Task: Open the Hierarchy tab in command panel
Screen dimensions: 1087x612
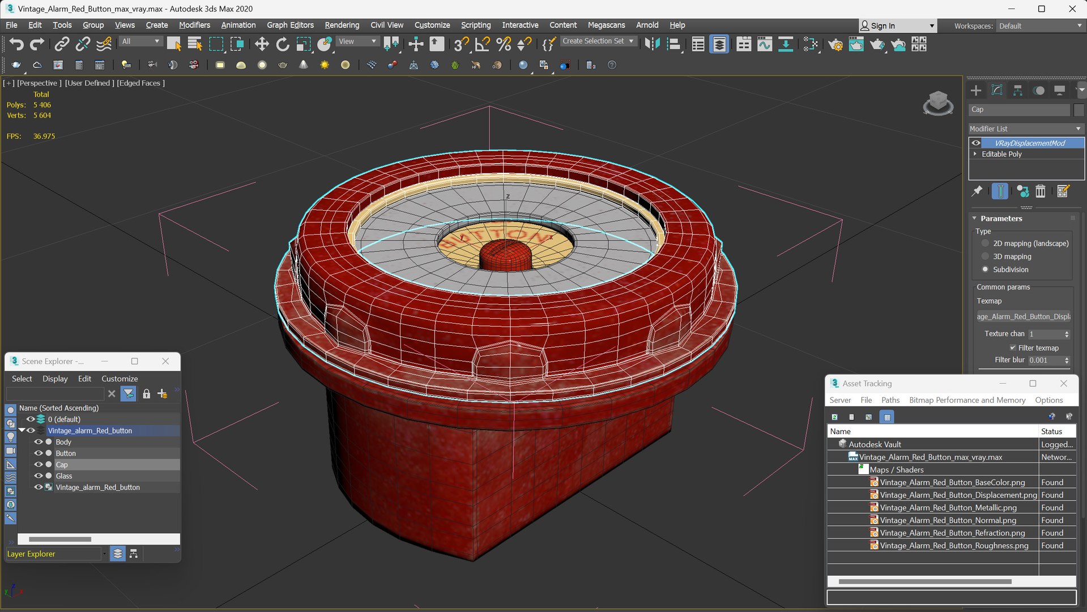Action: (x=1018, y=90)
